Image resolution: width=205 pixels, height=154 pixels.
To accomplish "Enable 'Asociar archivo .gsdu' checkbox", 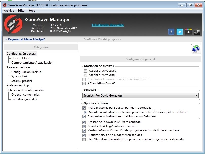I will (85, 75).
